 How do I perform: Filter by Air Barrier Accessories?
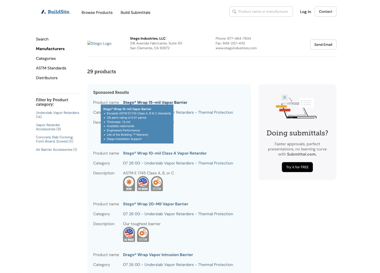tap(54, 150)
